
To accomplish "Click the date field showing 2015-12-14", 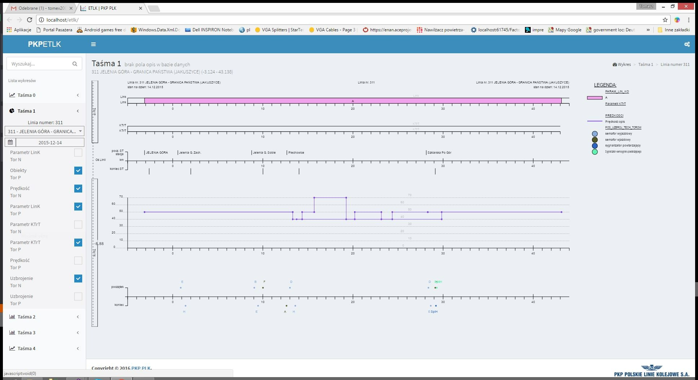I will point(50,142).
